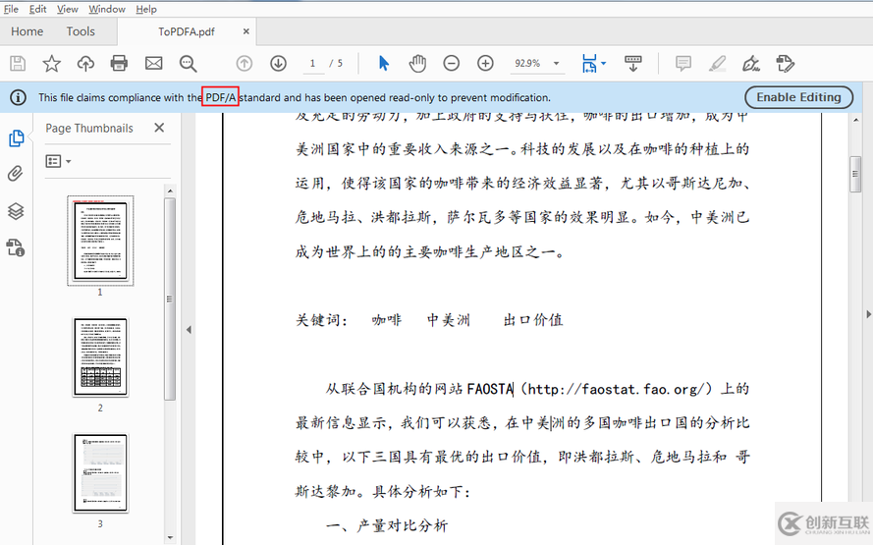Select the arrow selection tool

pyautogui.click(x=384, y=64)
